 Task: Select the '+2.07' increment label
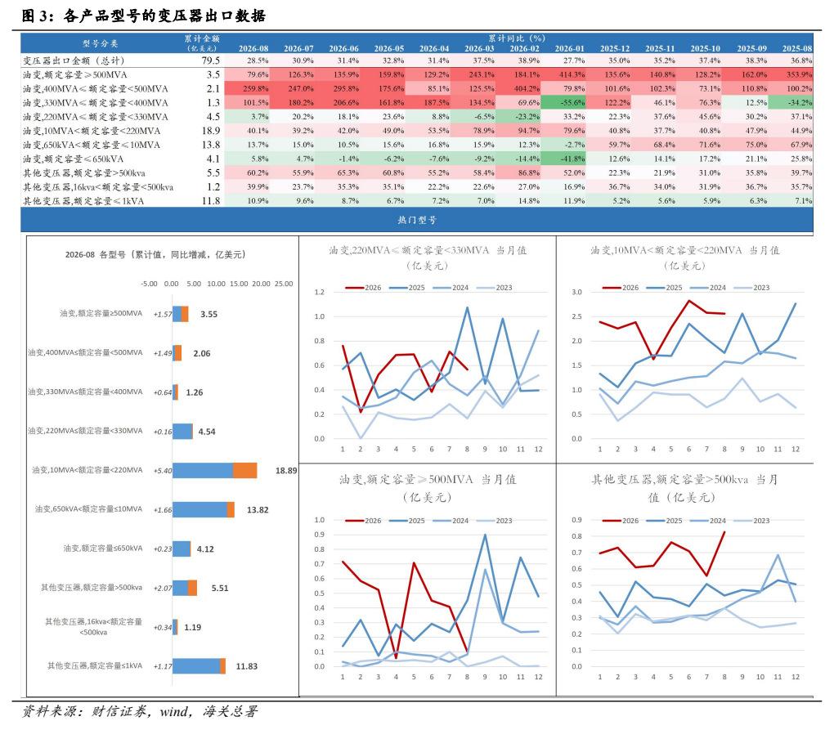click(162, 588)
